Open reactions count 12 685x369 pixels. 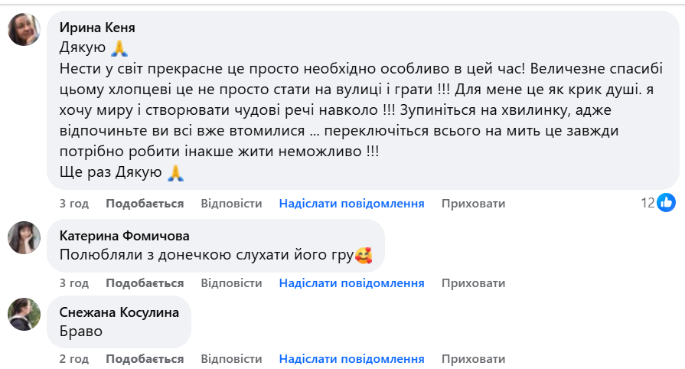[647, 203]
